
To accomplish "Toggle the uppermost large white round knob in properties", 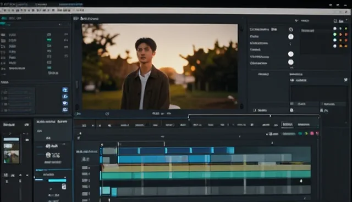I will coord(291,37).
